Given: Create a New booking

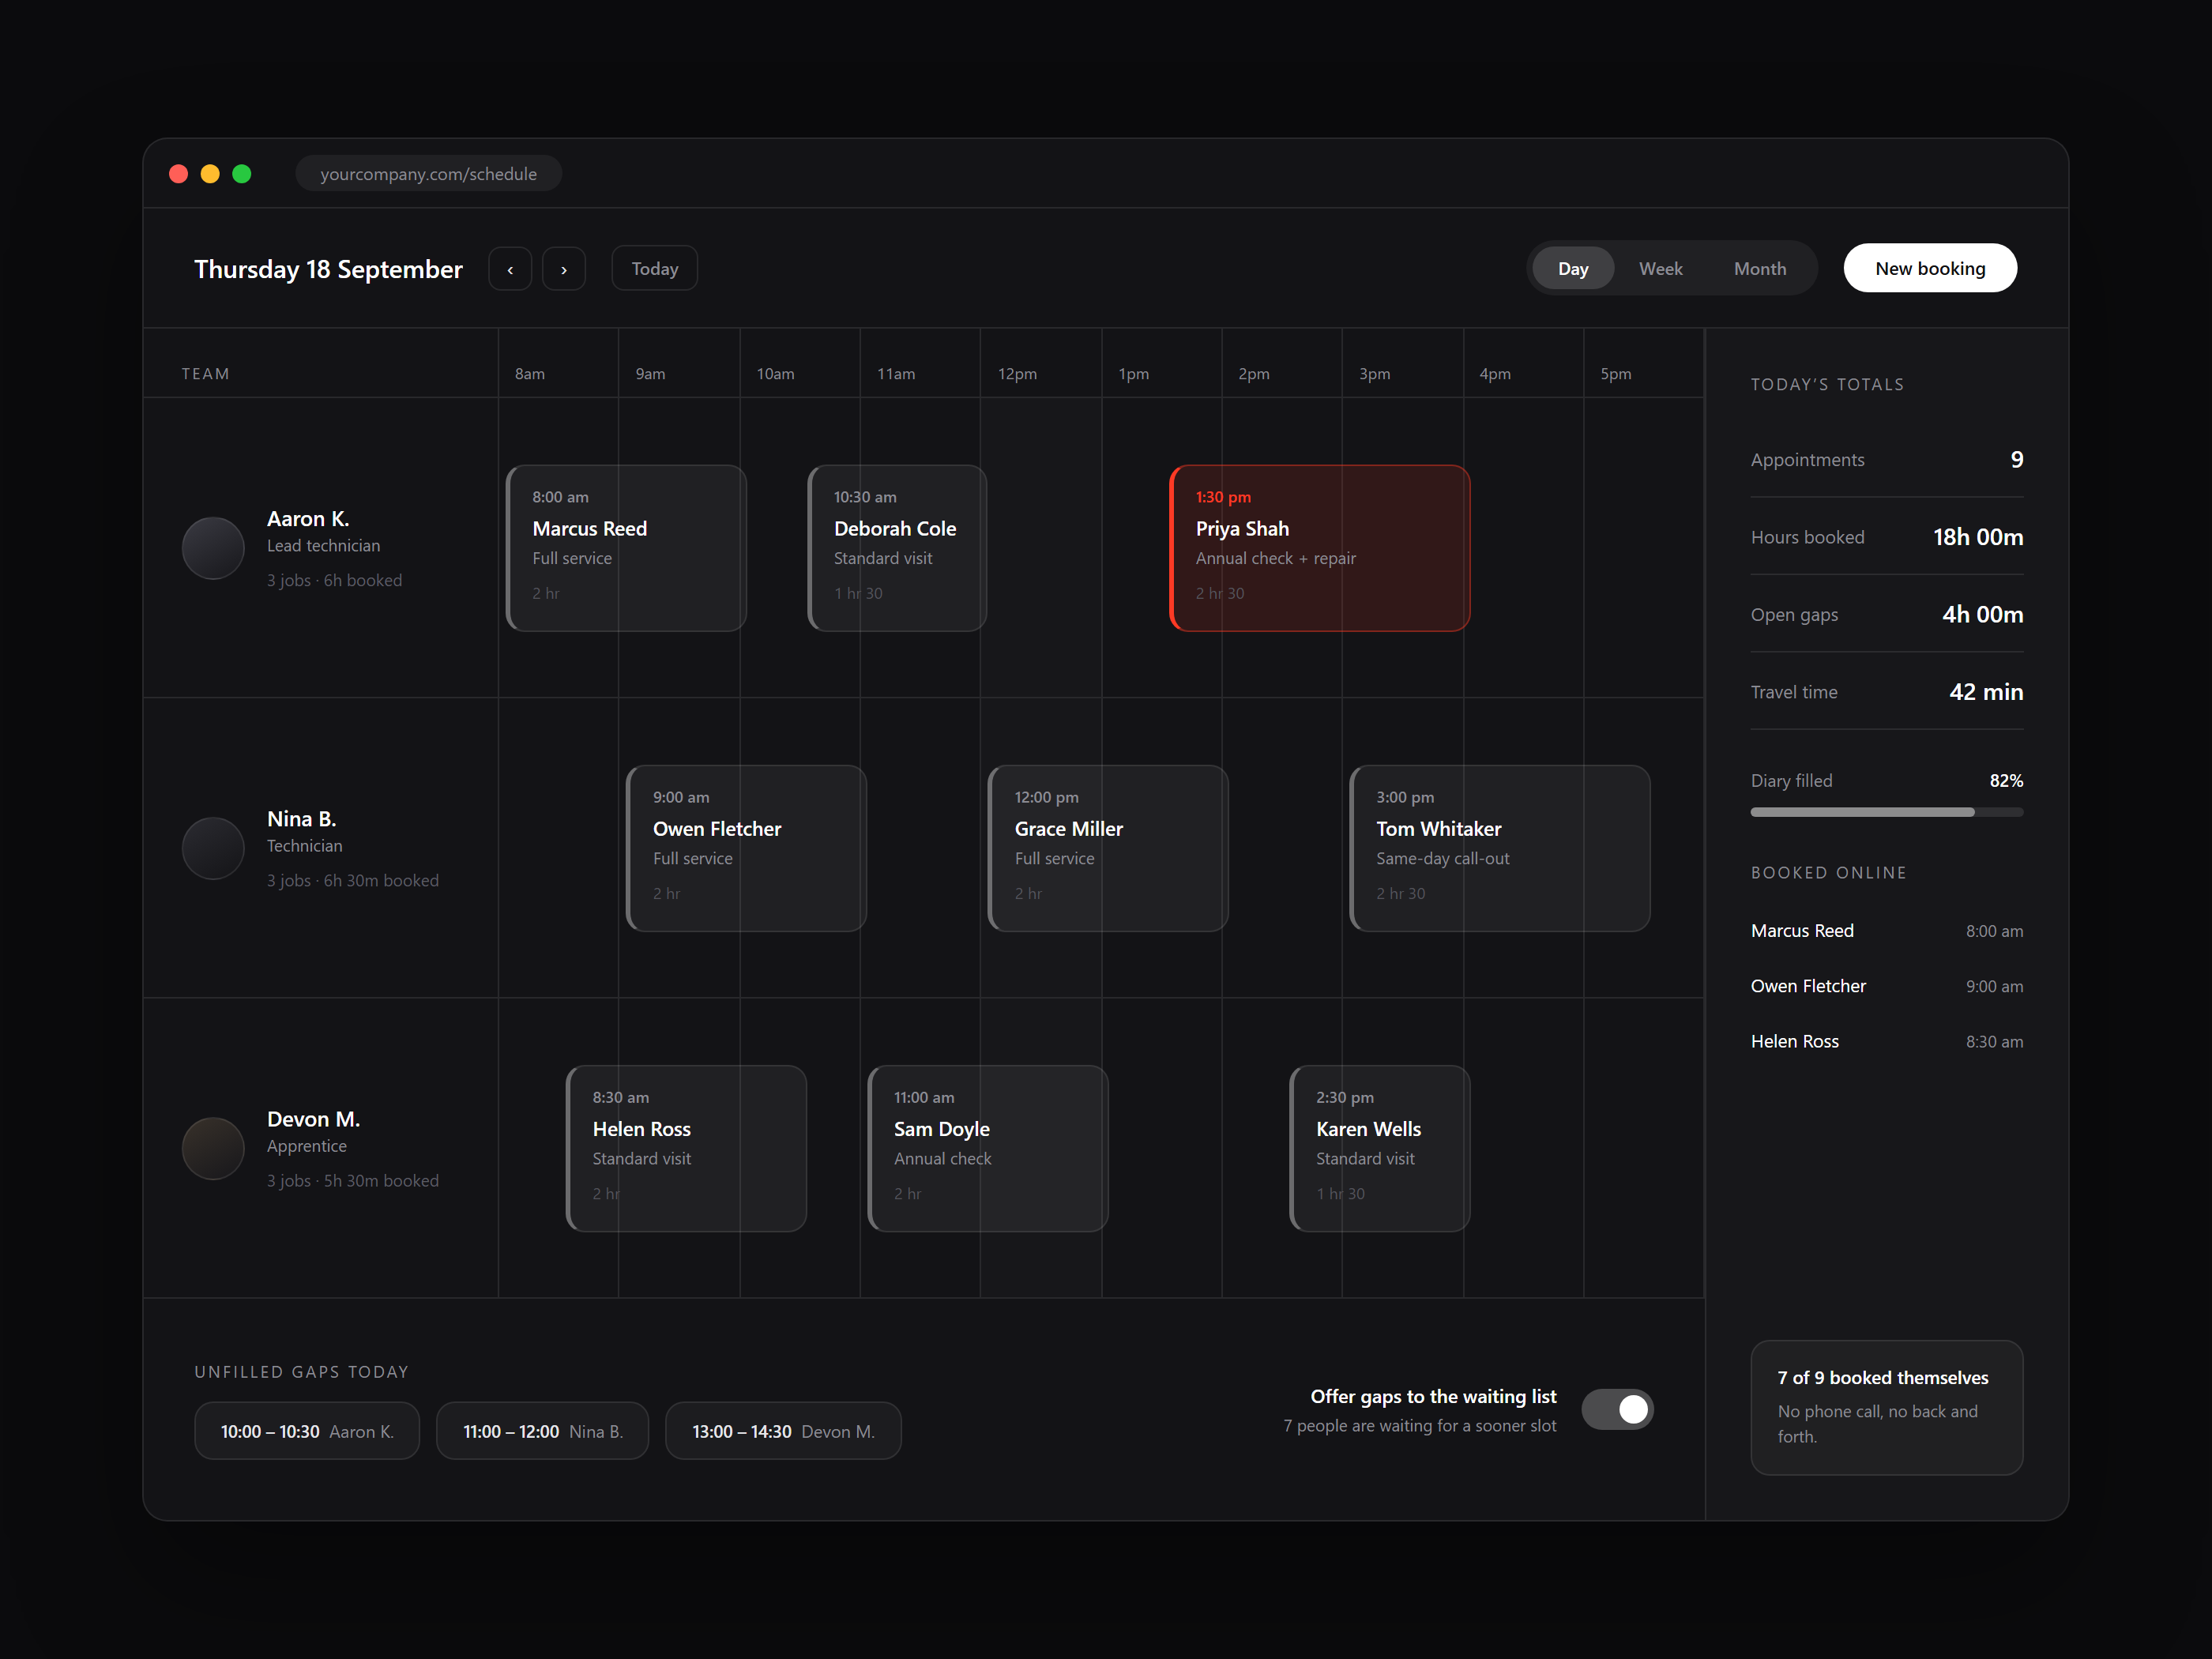Looking at the screenshot, I should coord(1930,268).
